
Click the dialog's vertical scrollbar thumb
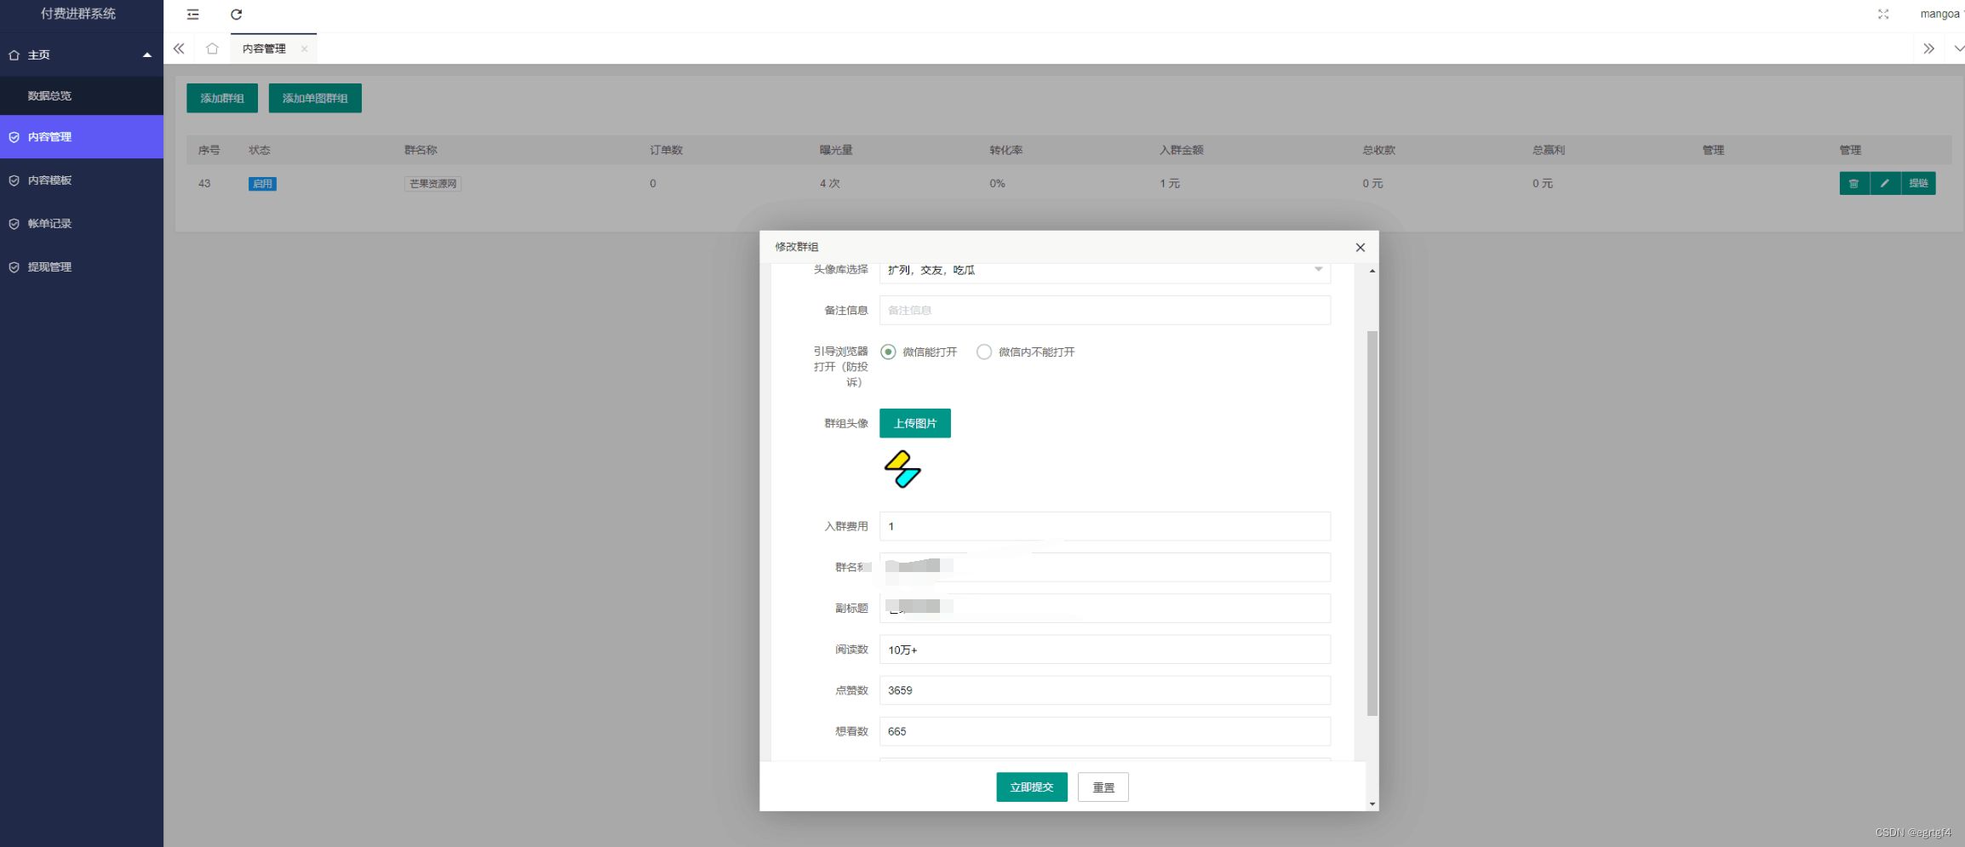[1372, 523]
